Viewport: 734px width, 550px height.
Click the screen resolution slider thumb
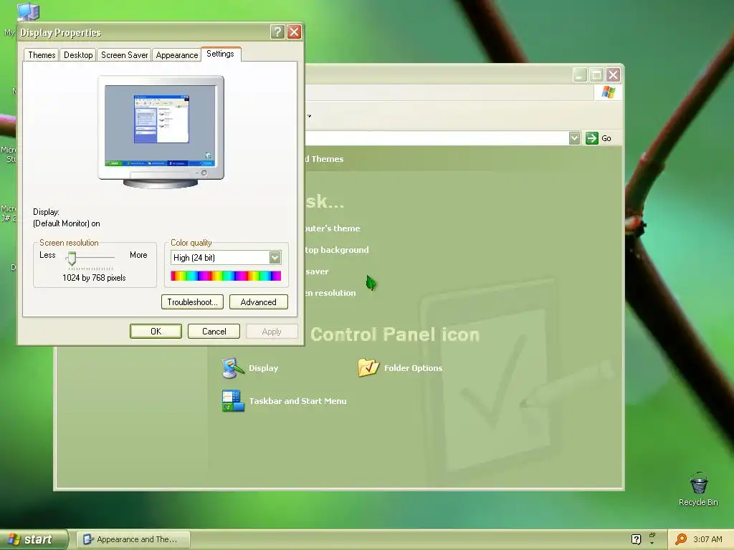click(x=72, y=258)
